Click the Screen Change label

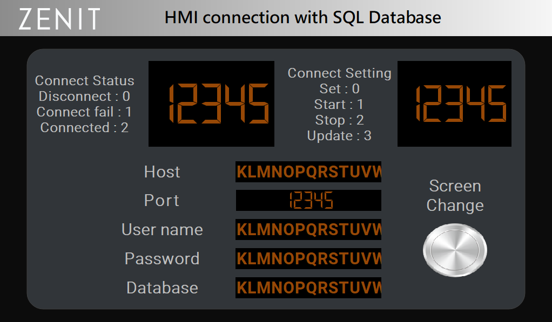point(455,195)
